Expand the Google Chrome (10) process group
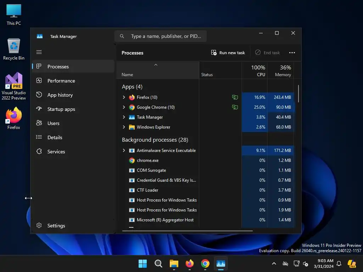The height and width of the screenshot is (272, 363). click(124, 107)
